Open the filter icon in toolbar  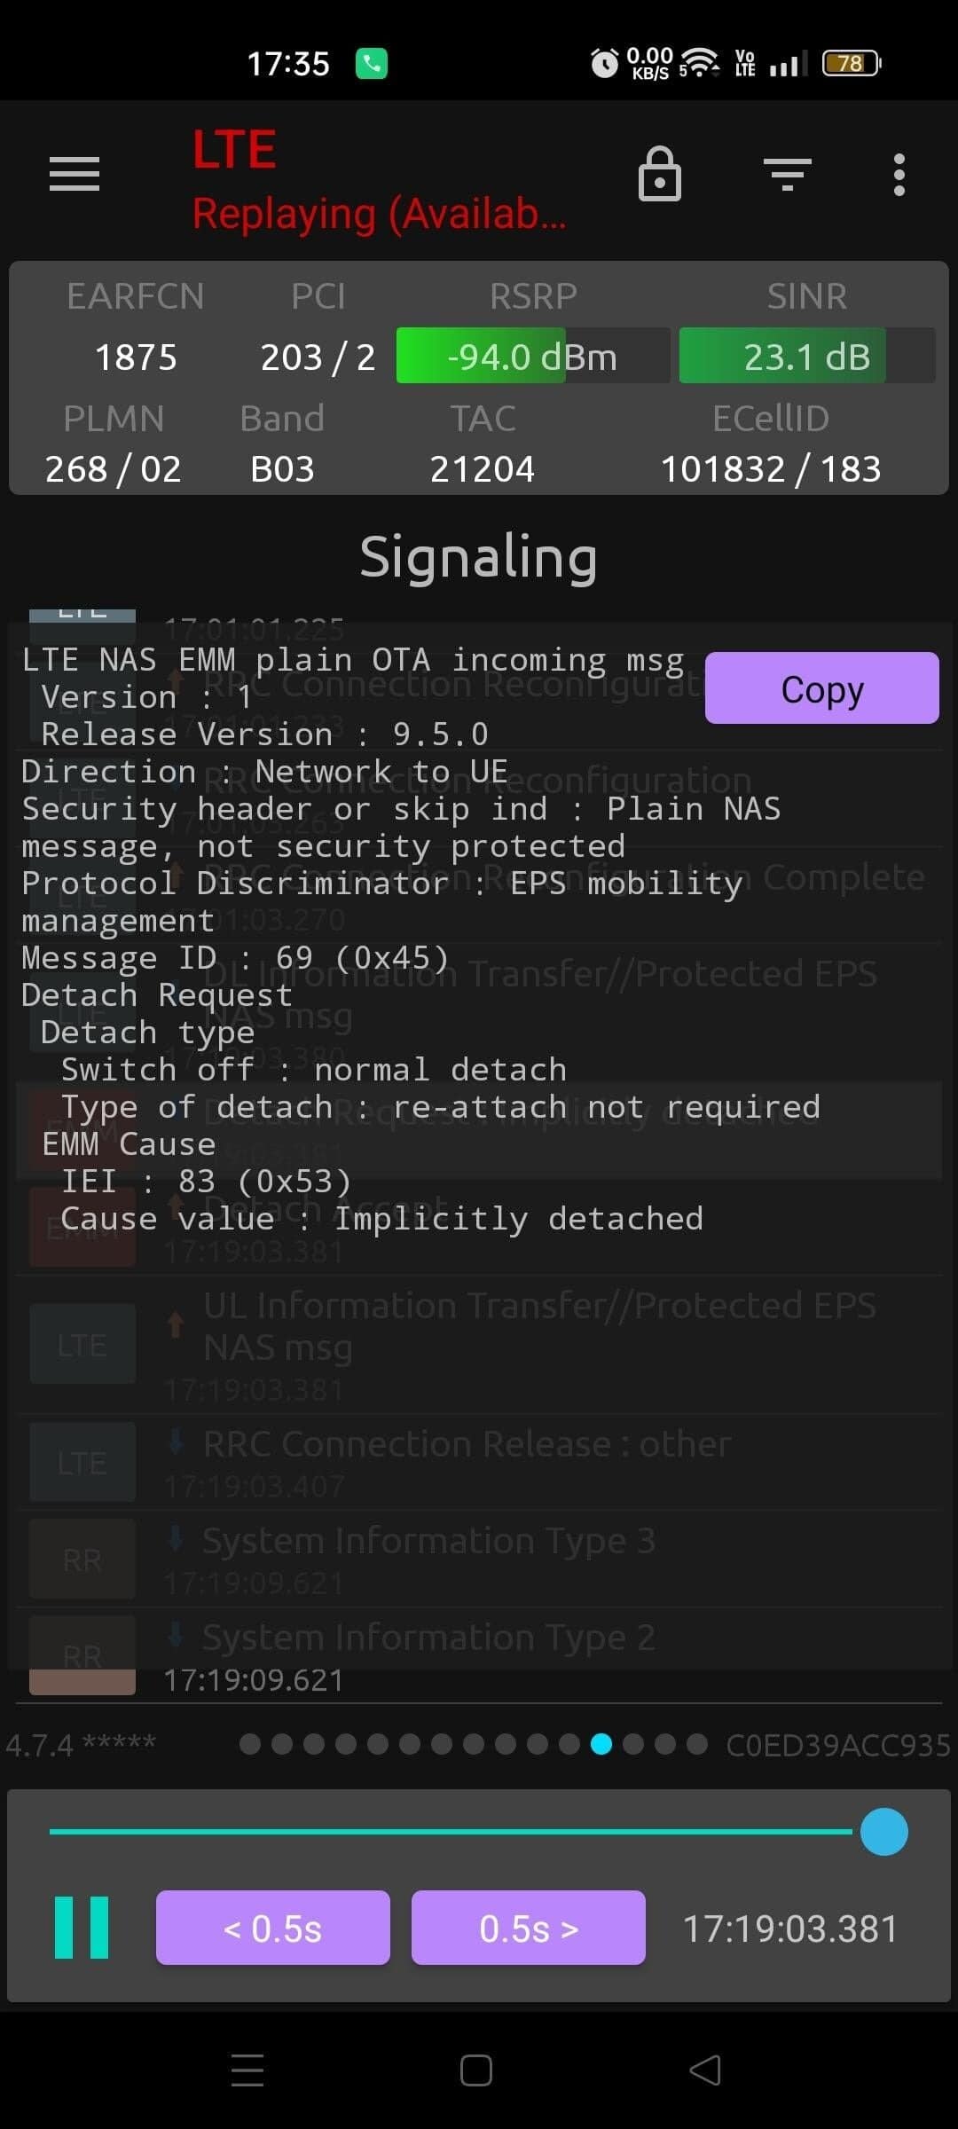787,174
